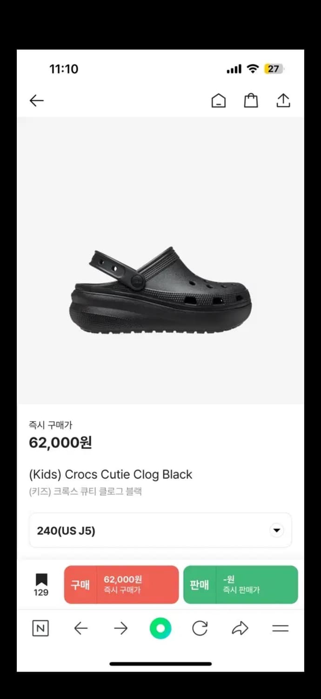Tap the black Crocs clog product image
This screenshot has height=699, width=321.
(x=160, y=291)
